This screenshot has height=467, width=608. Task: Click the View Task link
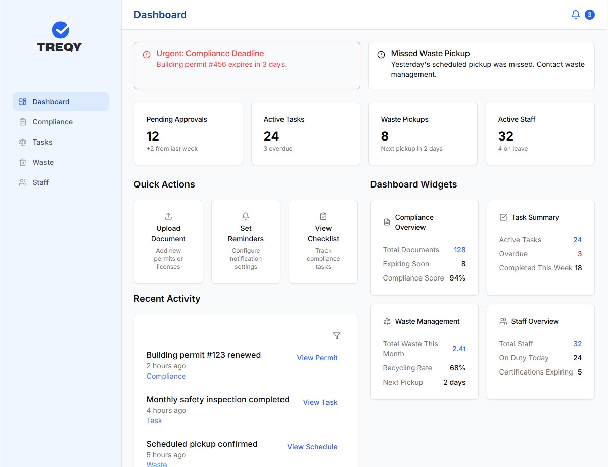pyautogui.click(x=320, y=402)
